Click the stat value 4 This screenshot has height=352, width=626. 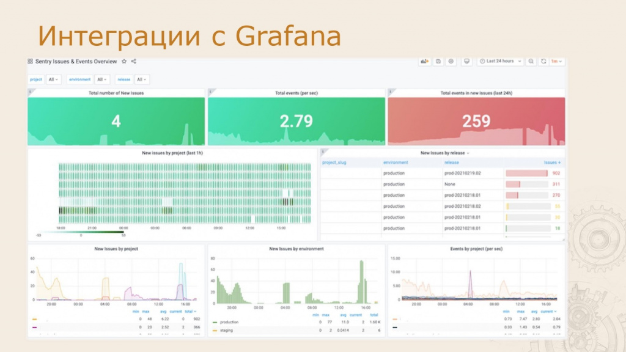tap(116, 122)
